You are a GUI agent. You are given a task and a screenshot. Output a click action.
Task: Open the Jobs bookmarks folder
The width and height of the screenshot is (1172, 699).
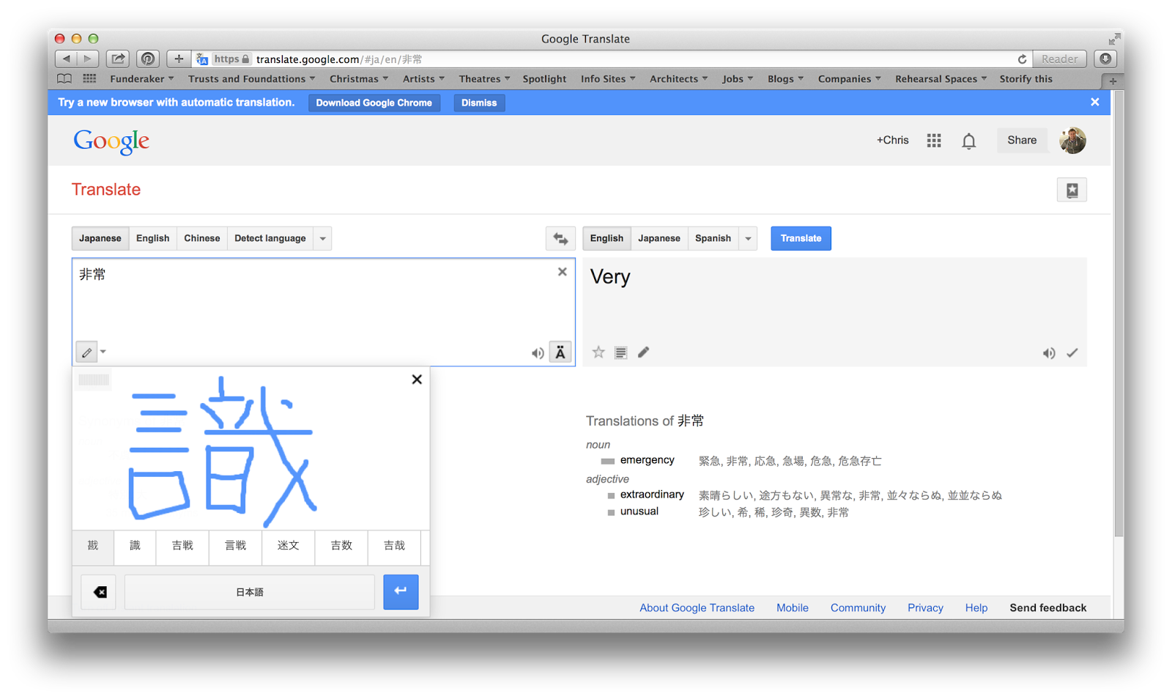click(x=738, y=79)
